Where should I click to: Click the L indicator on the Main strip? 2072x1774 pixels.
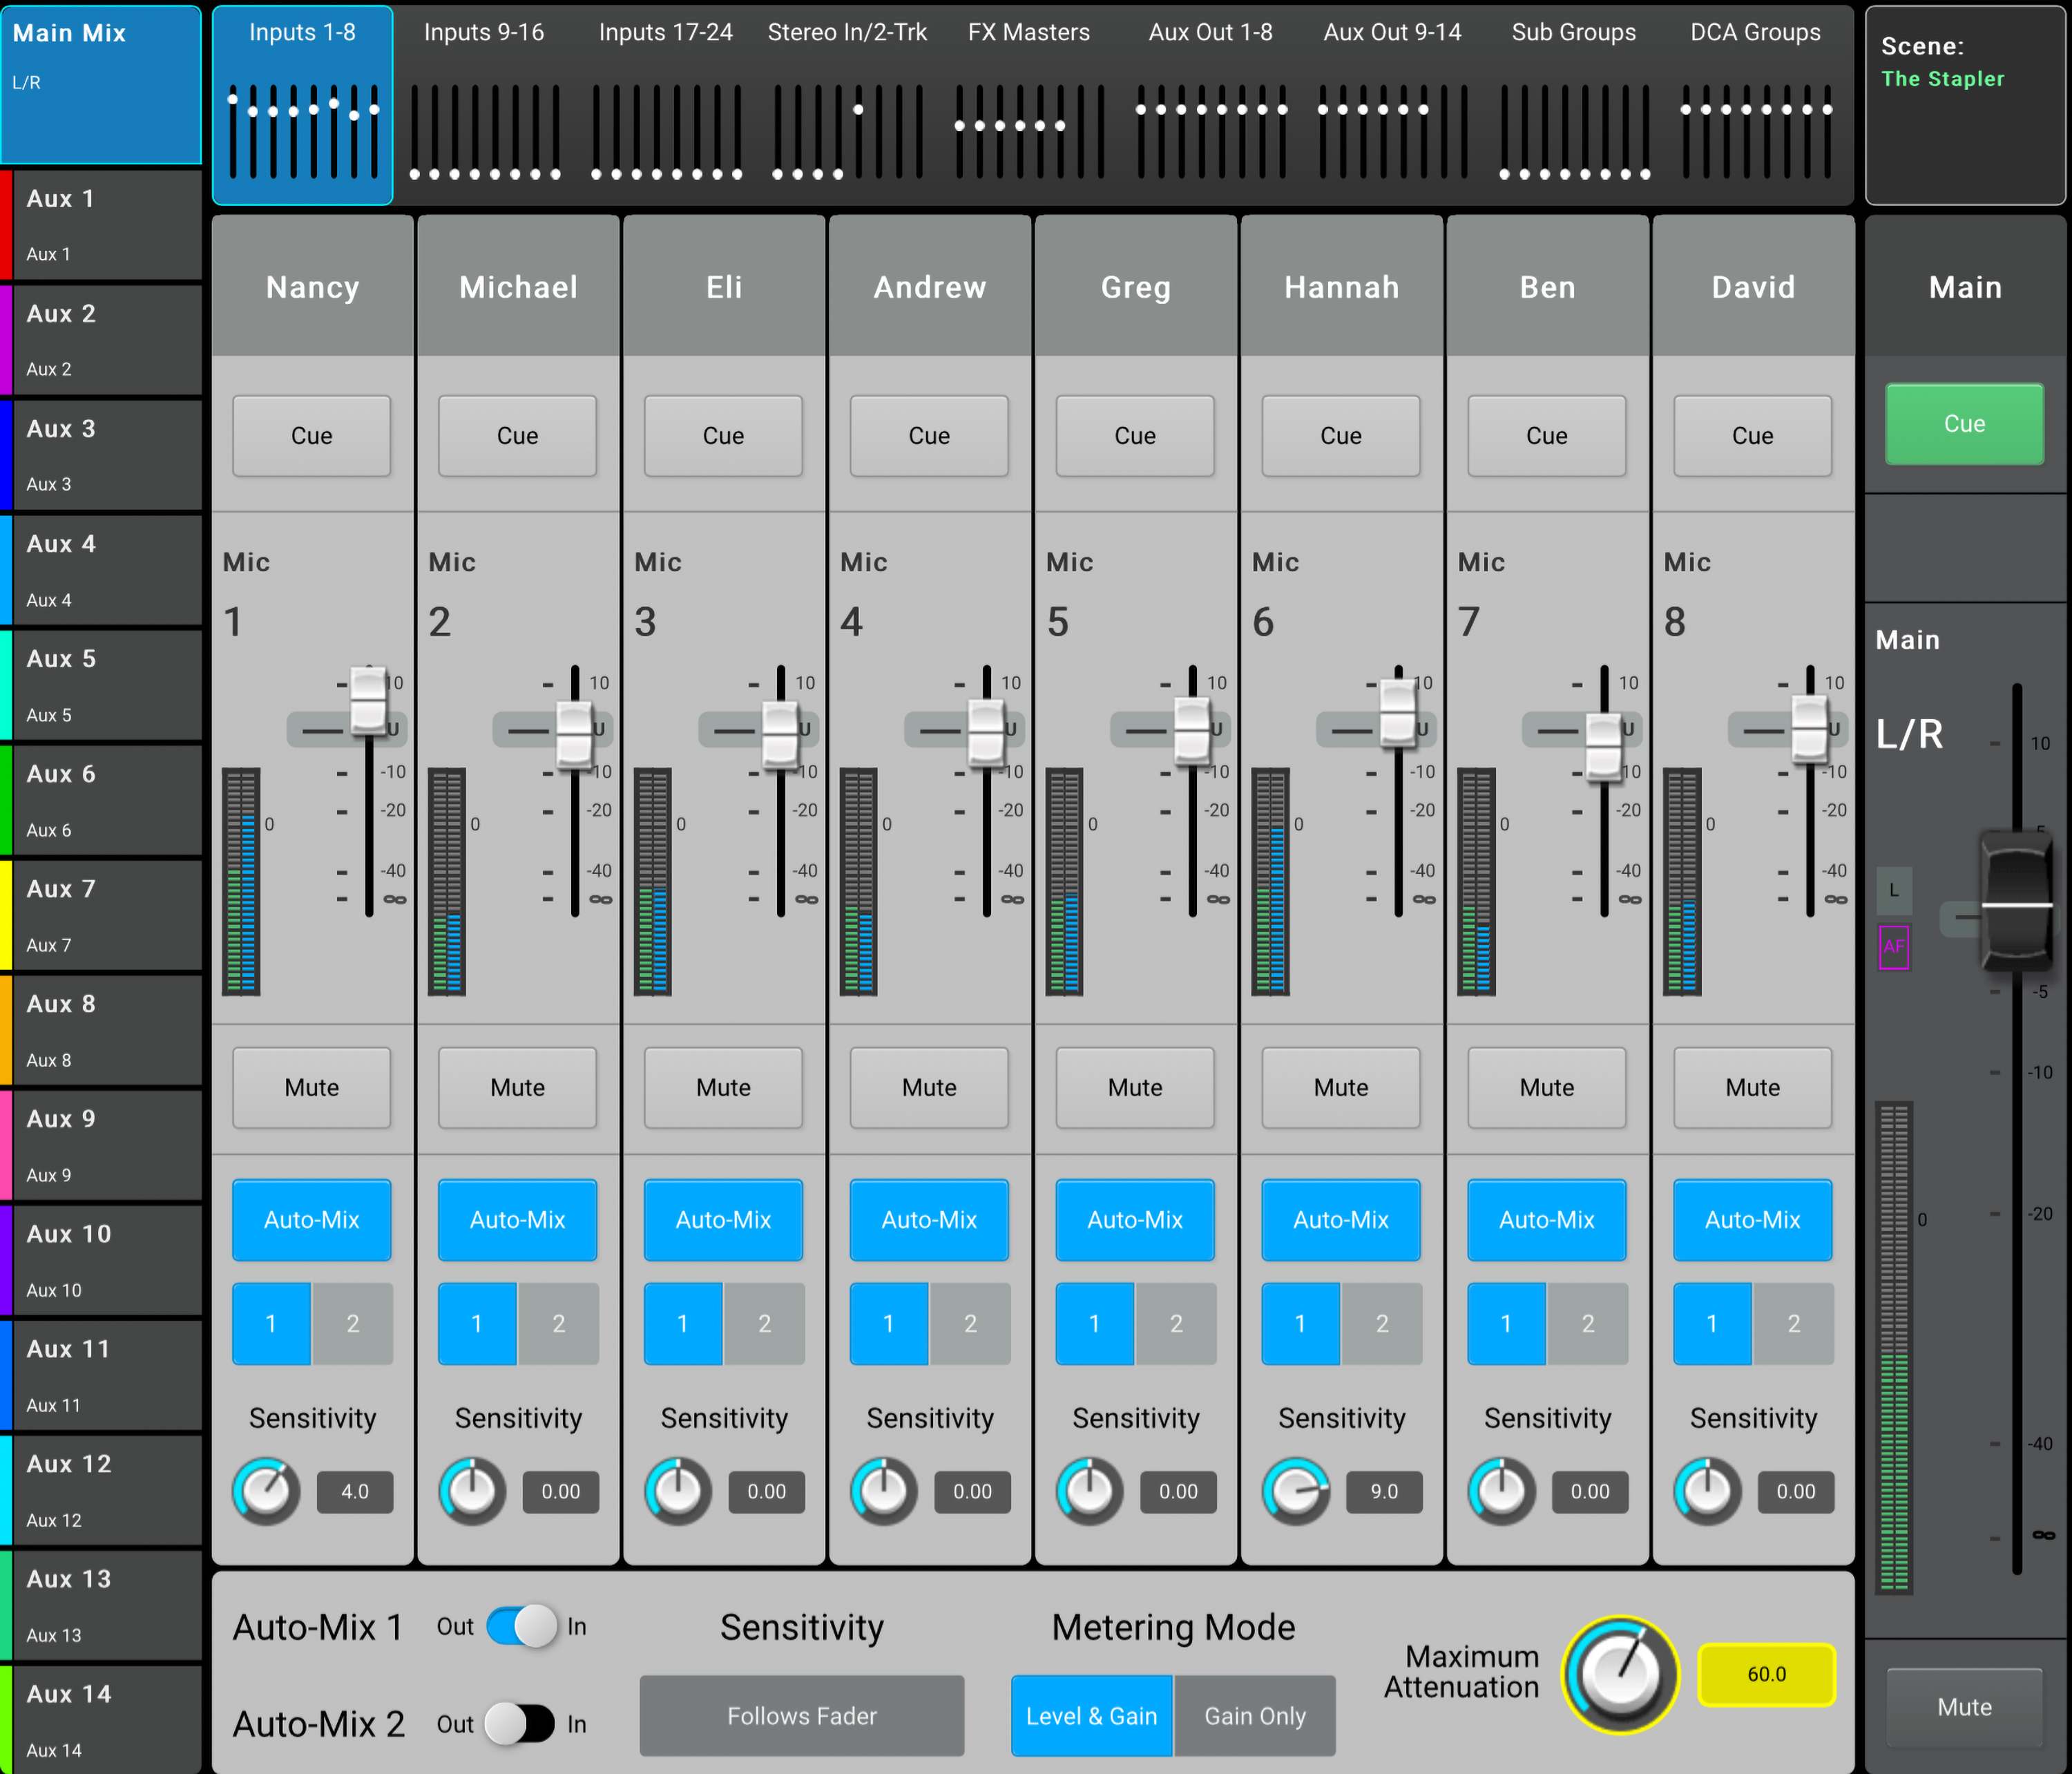[1893, 890]
